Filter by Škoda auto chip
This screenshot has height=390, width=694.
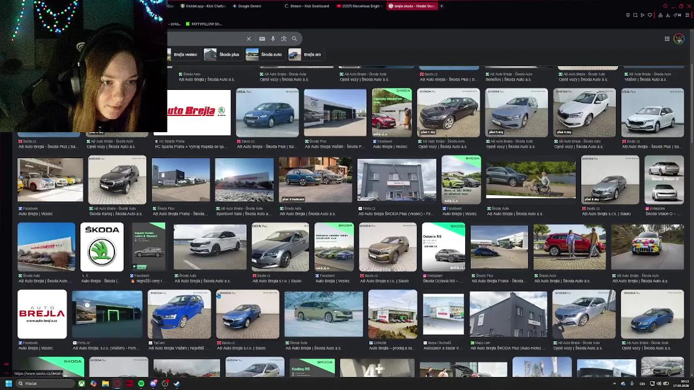265,54
